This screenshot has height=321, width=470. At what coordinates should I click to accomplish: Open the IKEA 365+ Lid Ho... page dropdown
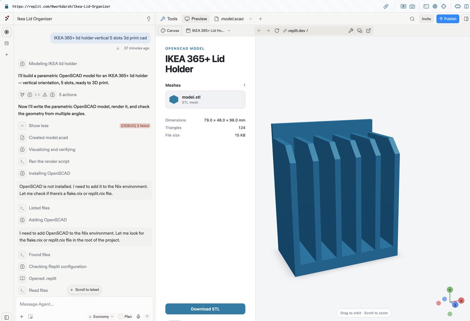tap(208, 31)
